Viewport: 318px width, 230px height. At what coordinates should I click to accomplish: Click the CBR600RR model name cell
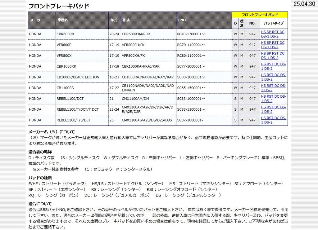(65, 34)
